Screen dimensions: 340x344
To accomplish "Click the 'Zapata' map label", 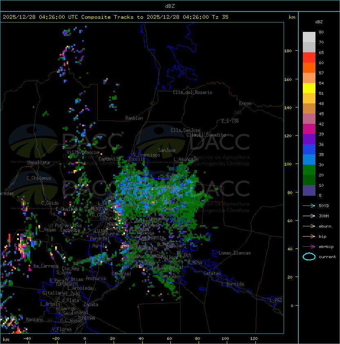I will click(x=91, y=304).
